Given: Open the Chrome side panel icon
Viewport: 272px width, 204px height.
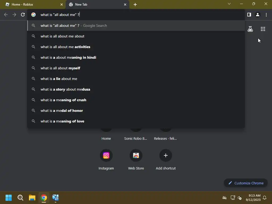Looking at the screenshot, I should [249, 15].
